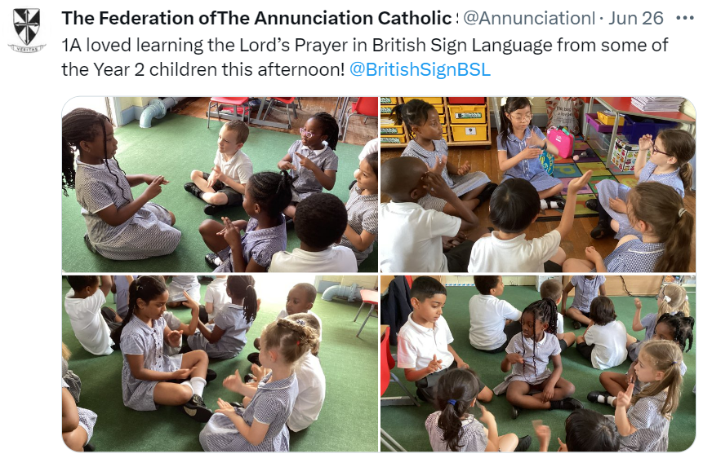The height and width of the screenshot is (458, 712).
Task: Open bottom-left photo of children clapping hands
Action: pos(220,363)
